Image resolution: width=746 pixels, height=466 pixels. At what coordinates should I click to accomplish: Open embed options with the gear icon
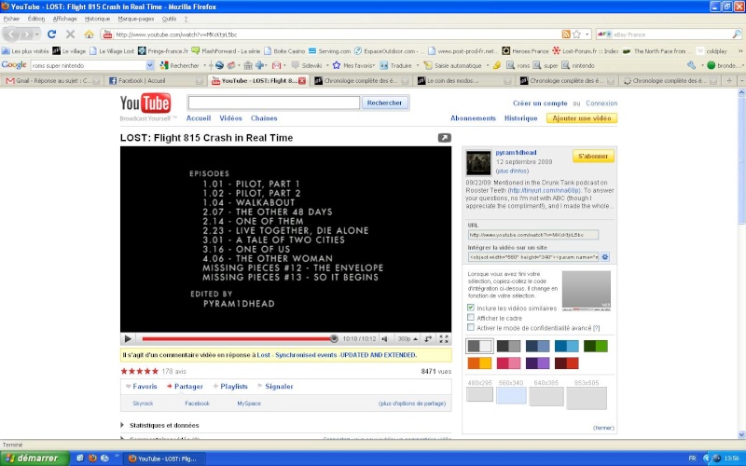tap(604, 257)
